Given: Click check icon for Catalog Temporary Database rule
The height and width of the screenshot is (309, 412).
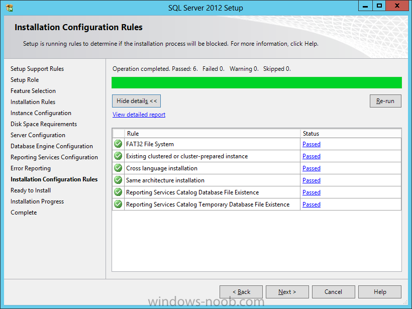Looking at the screenshot, I should [118, 204].
